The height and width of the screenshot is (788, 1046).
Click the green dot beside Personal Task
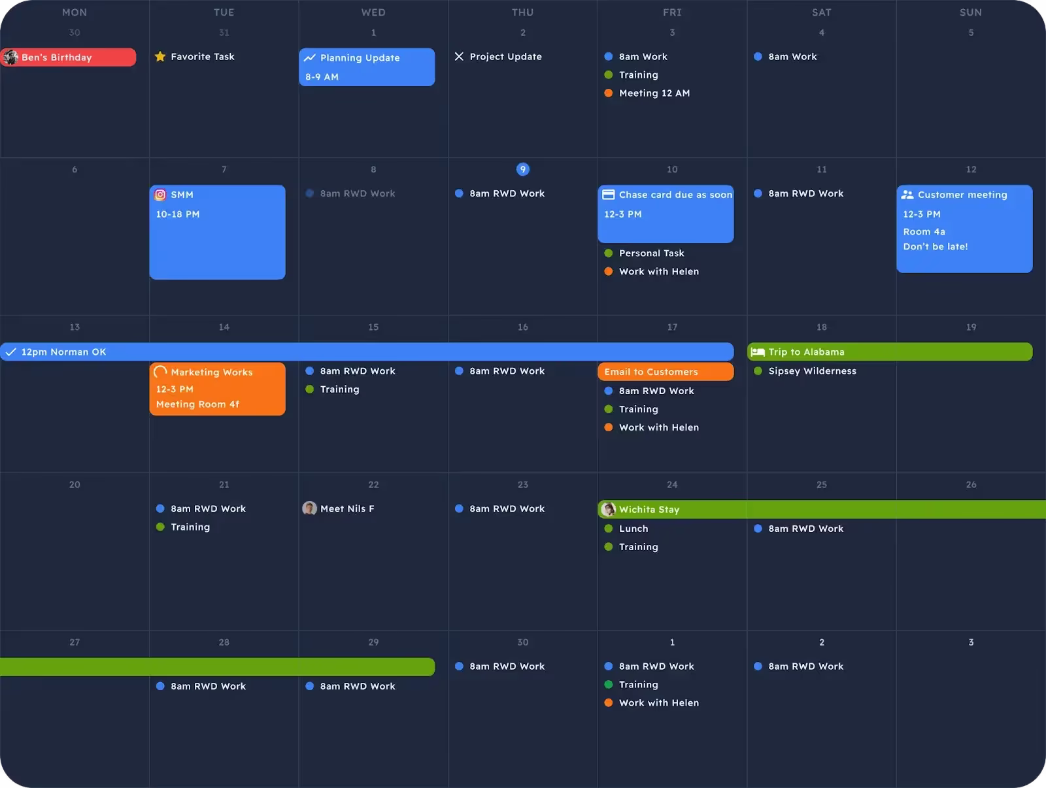pyautogui.click(x=609, y=254)
